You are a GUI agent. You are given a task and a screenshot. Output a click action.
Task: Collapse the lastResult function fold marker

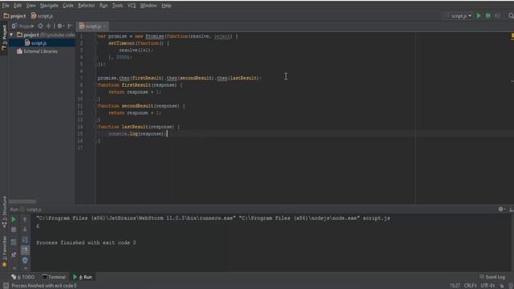96,127
